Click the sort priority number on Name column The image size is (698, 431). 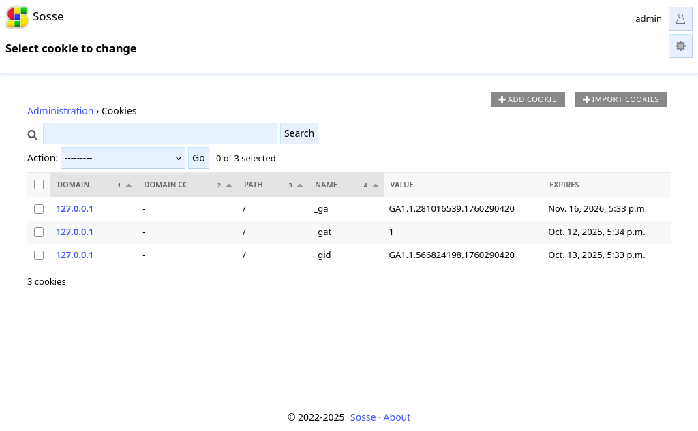365,185
